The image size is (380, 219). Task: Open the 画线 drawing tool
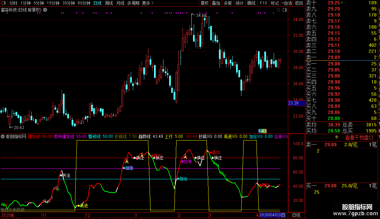click(x=251, y=3)
